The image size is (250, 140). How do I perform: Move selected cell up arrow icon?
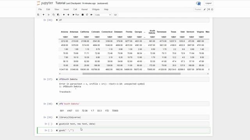[x=64, y=15]
